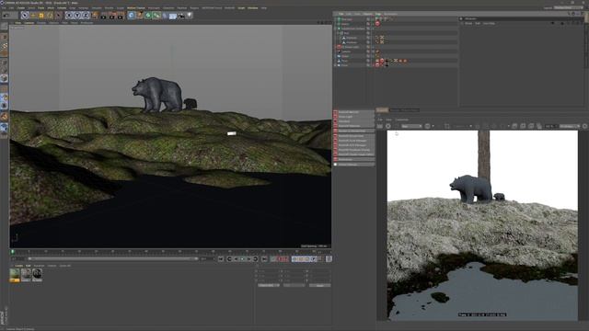This screenshot has width=589, height=331.
Task: Toggle Position keyframe channel
Action: pyautogui.click(x=294, y=259)
